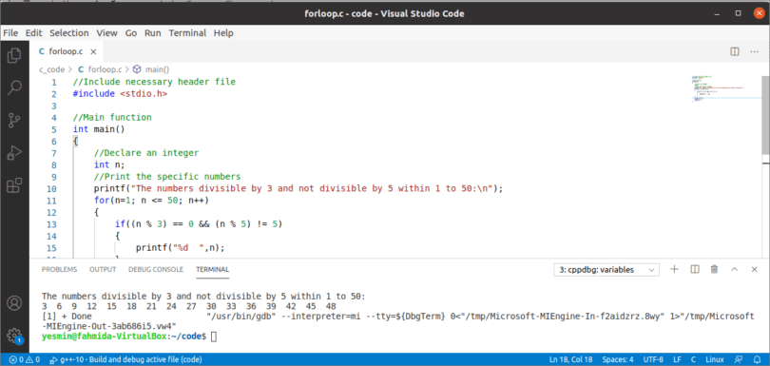The image size is (770, 366).
Task: Open the Edit menu
Action: [34, 33]
